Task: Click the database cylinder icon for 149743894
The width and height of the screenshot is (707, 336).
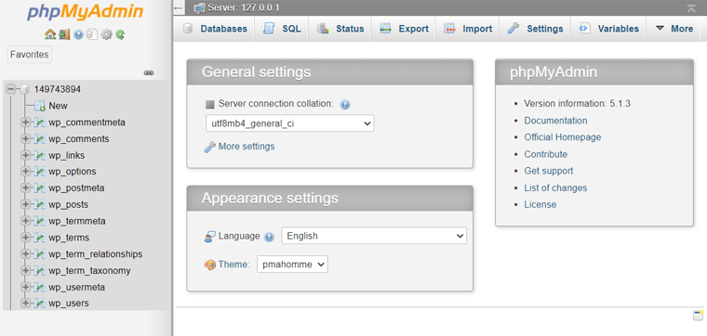Action: click(25, 89)
